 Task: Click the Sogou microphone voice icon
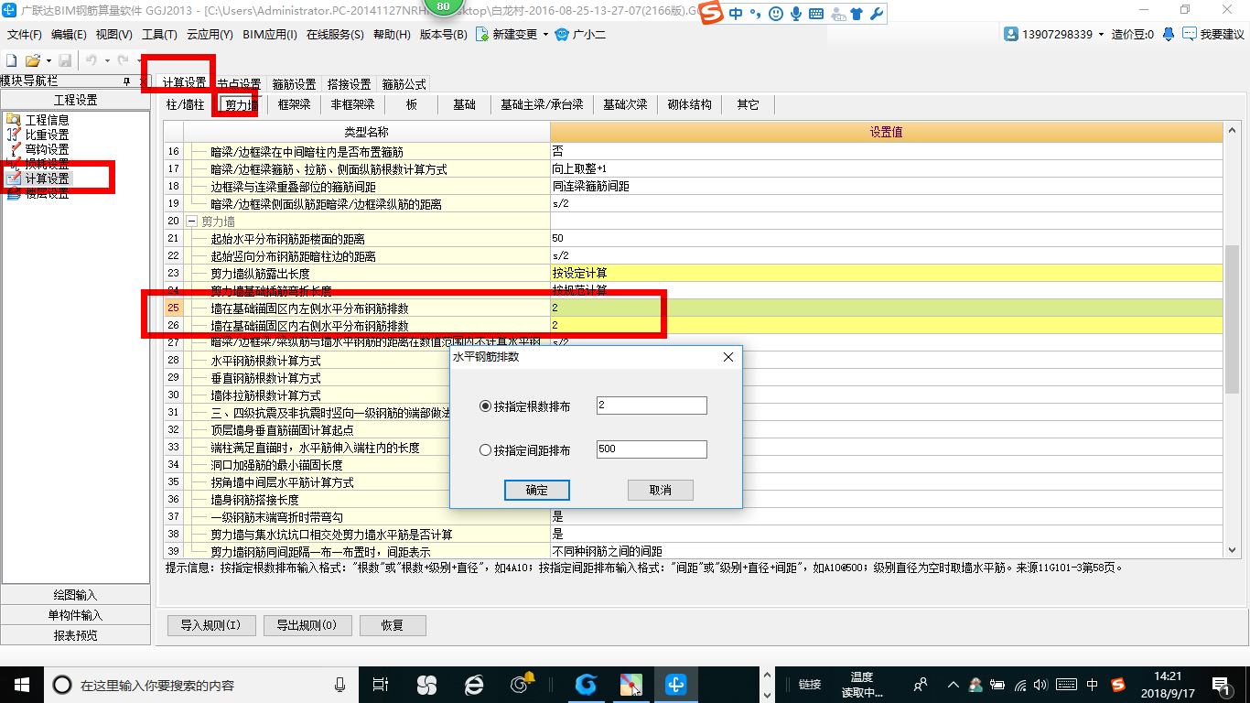796,14
